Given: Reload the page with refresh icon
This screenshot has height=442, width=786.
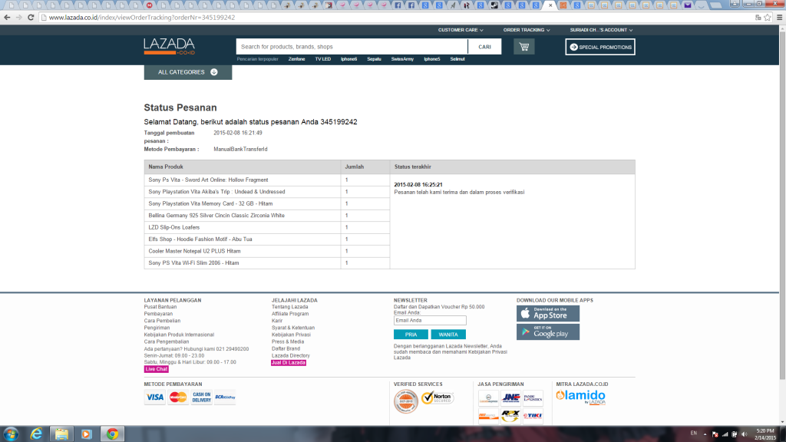Looking at the screenshot, I should coord(31,17).
